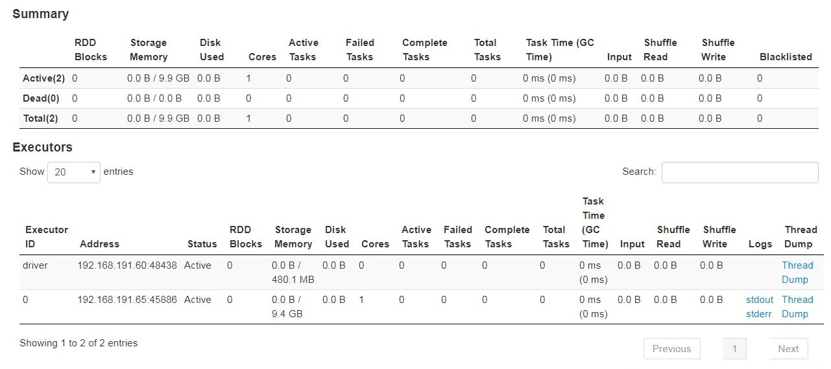Sort executors table by Status column
The height and width of the screenshot is (369, 831).
coord(202,244)
